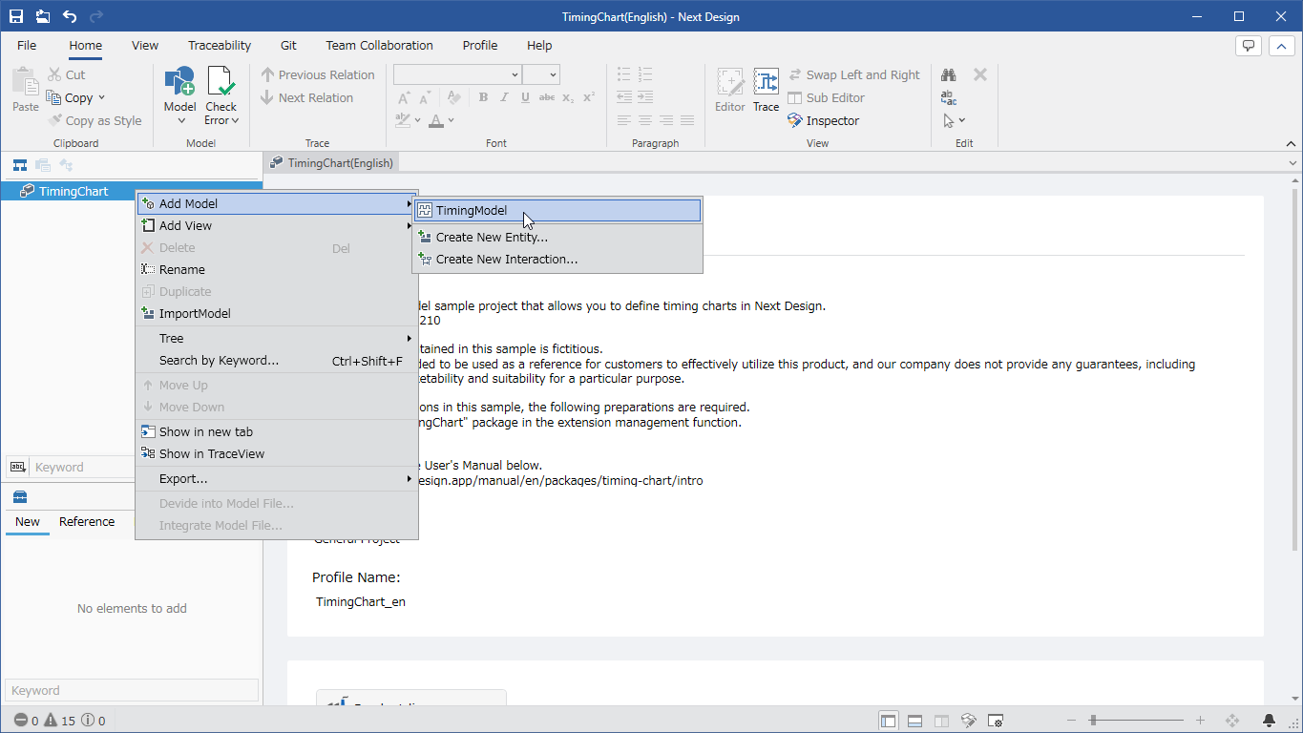This screenshot has width=1303, height=733.
Task: Open the document tab list dropdown
Action: [x=1292, y=163]
